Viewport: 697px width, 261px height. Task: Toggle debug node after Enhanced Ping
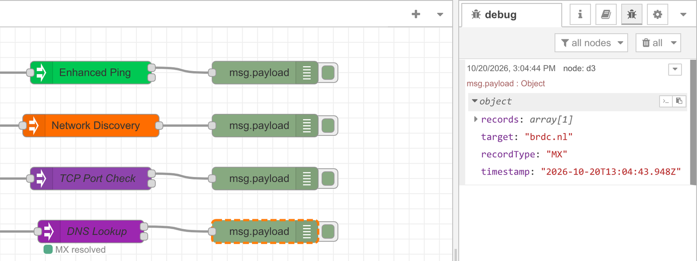pyautogui.click(x=328, y=73)
